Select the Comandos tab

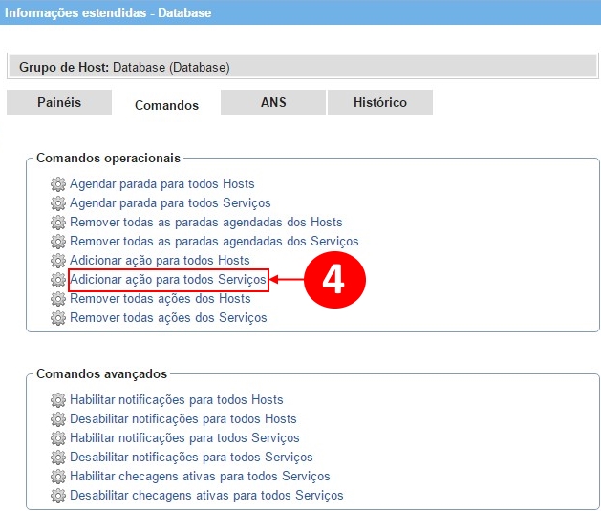pos(166,105)
